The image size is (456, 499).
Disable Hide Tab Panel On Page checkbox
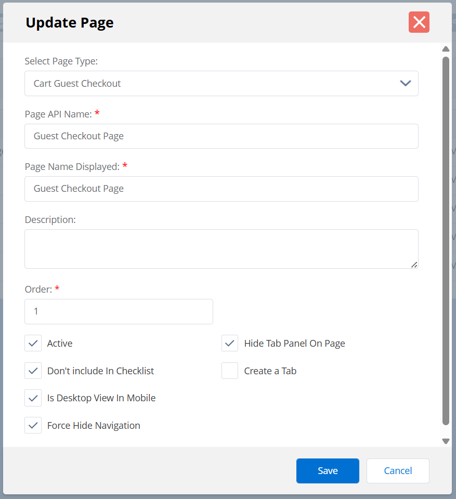(x=230, y=344)
